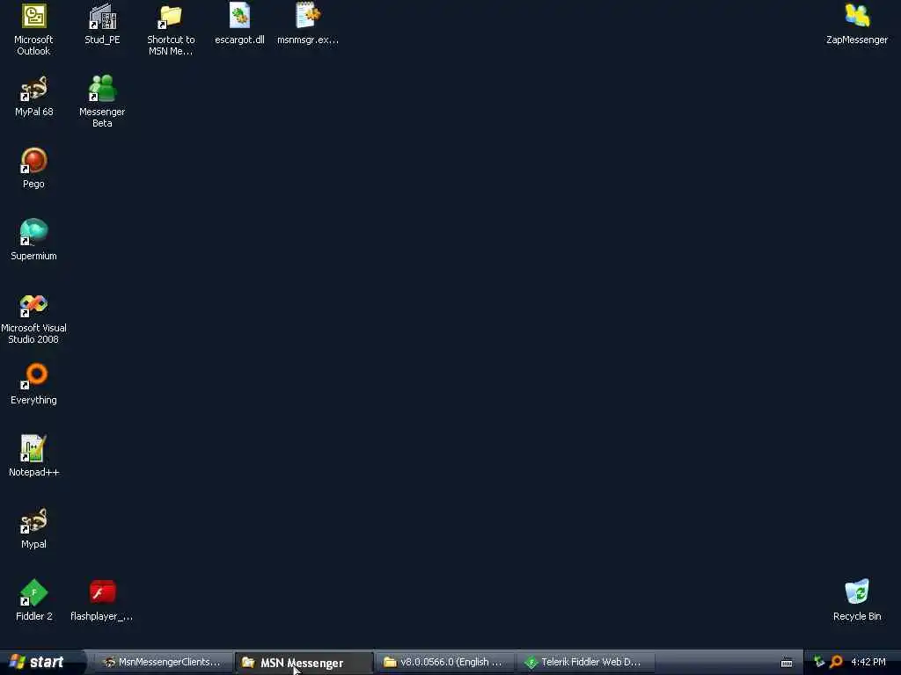This screenshot has height=675, width=901.
Task: Switch to v8.0.0566.0 folder taskbar button
Action: coord(444,663)
